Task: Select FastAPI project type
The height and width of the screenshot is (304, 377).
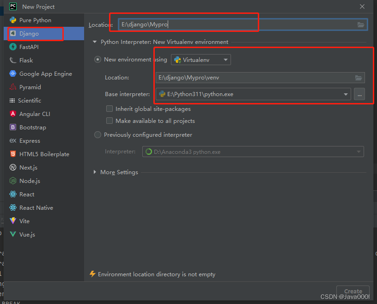Action: 44,47
